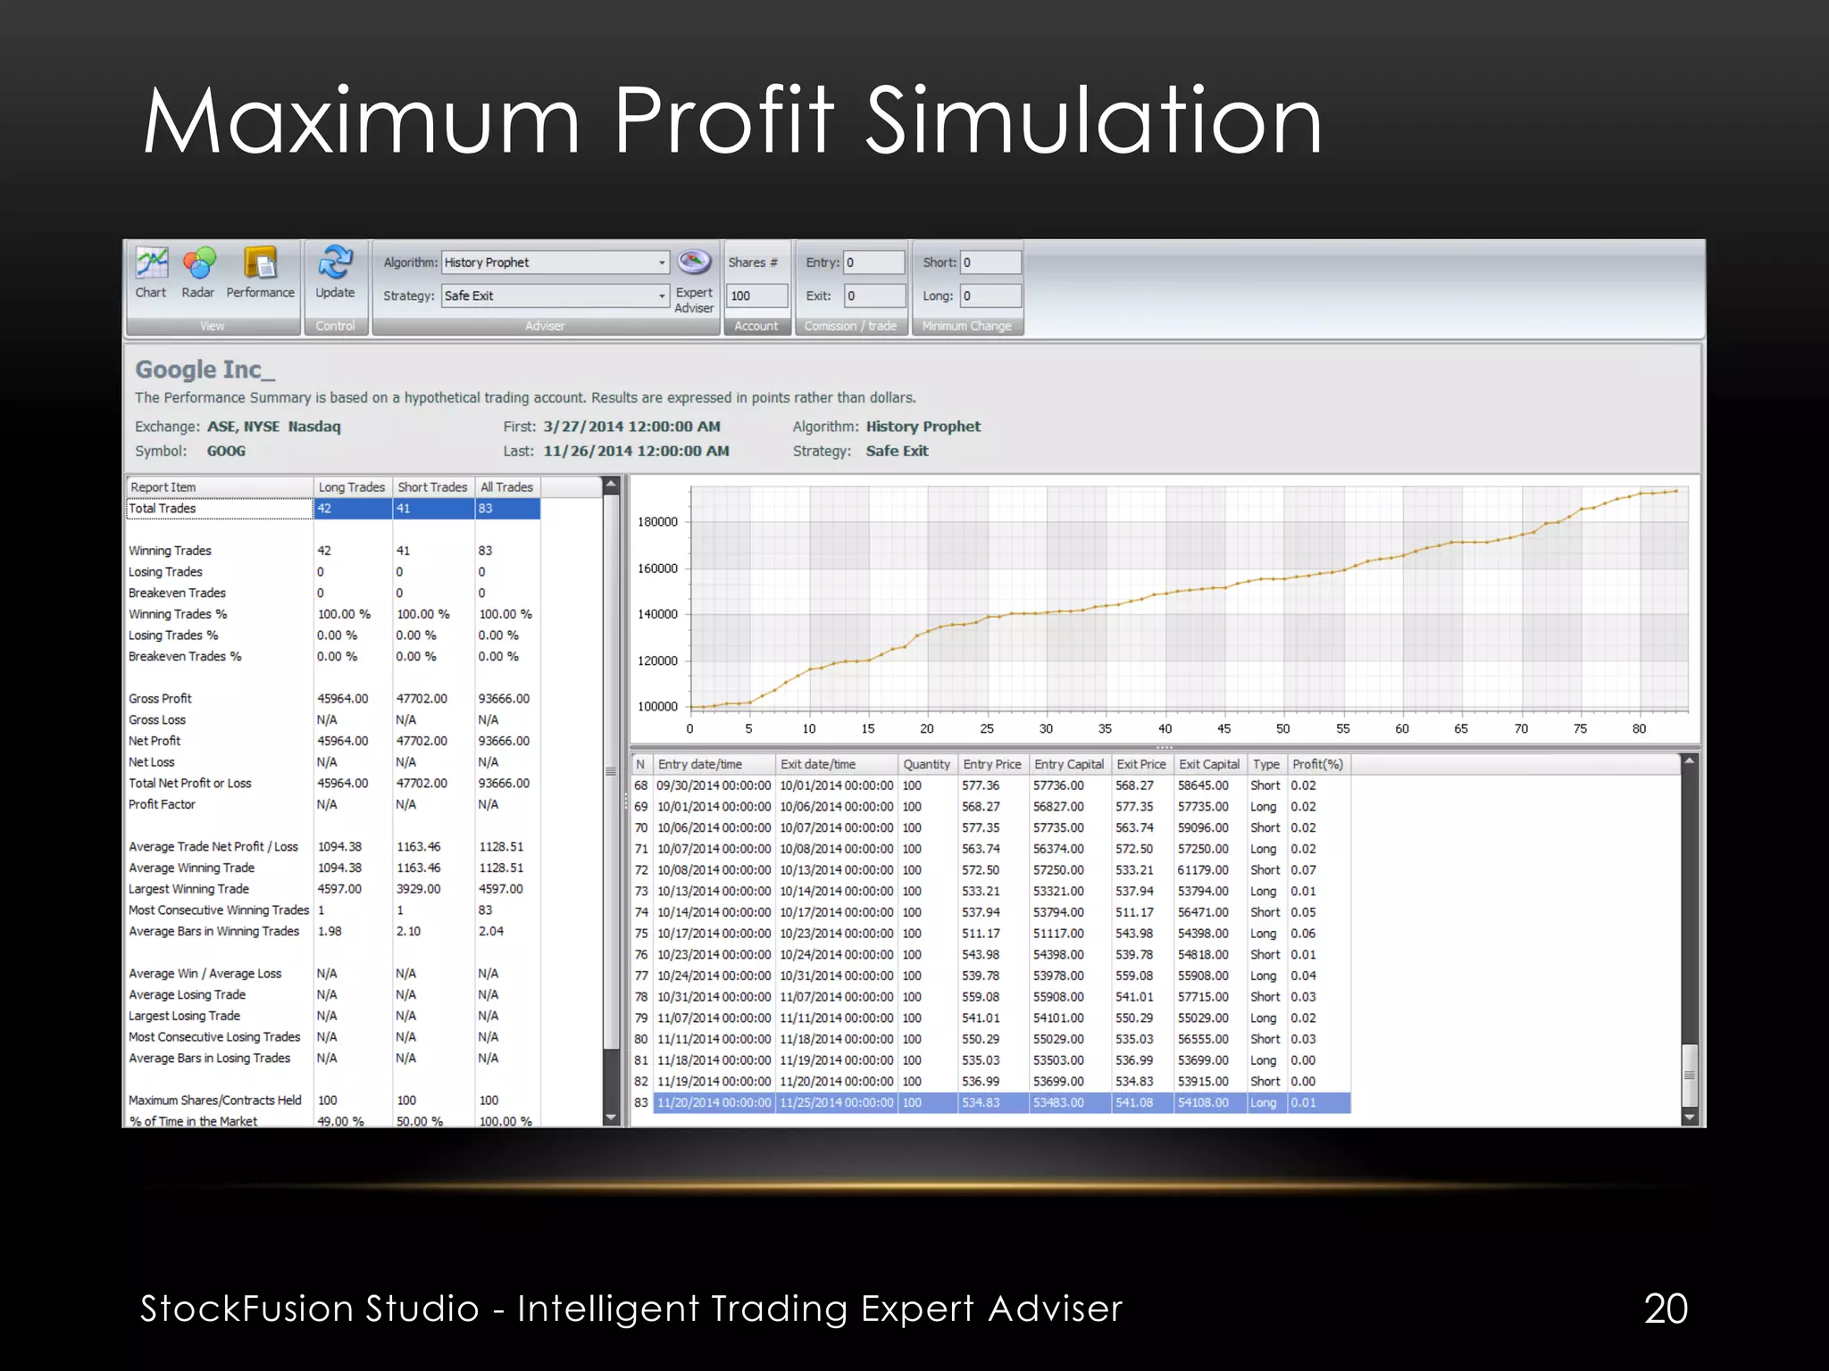Open the Performance view icon

pos(260,272)
